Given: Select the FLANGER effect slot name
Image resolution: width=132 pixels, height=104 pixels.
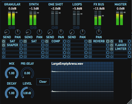Looking at the screenshot, I should click(121, 45).
